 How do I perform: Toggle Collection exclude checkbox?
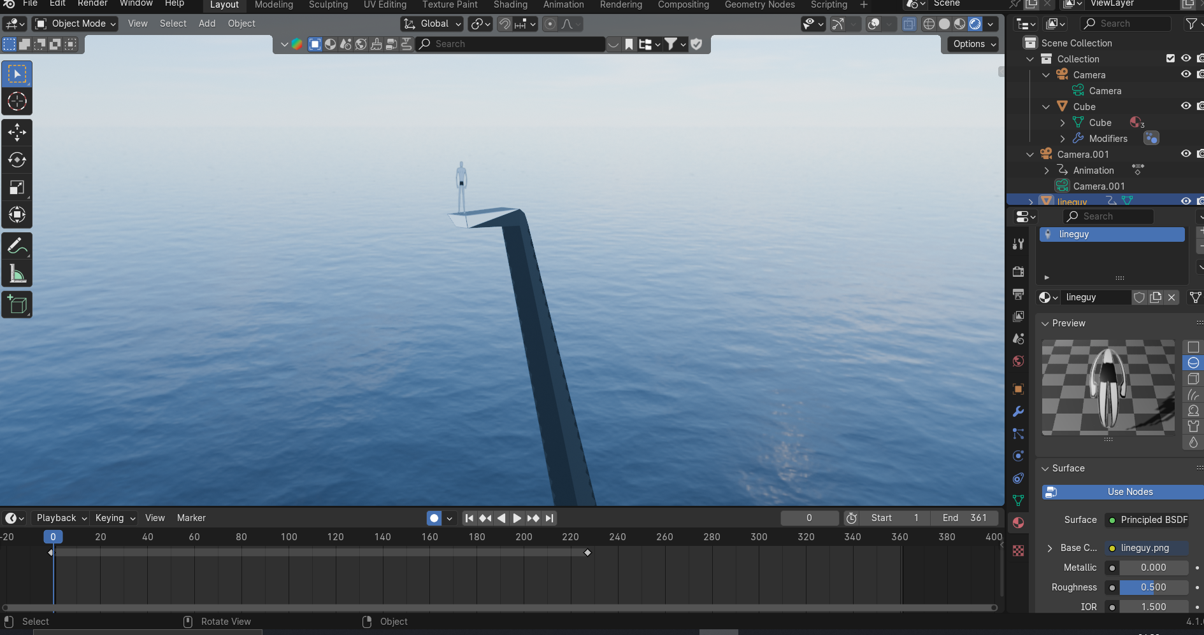click(x=1170, y=59)
